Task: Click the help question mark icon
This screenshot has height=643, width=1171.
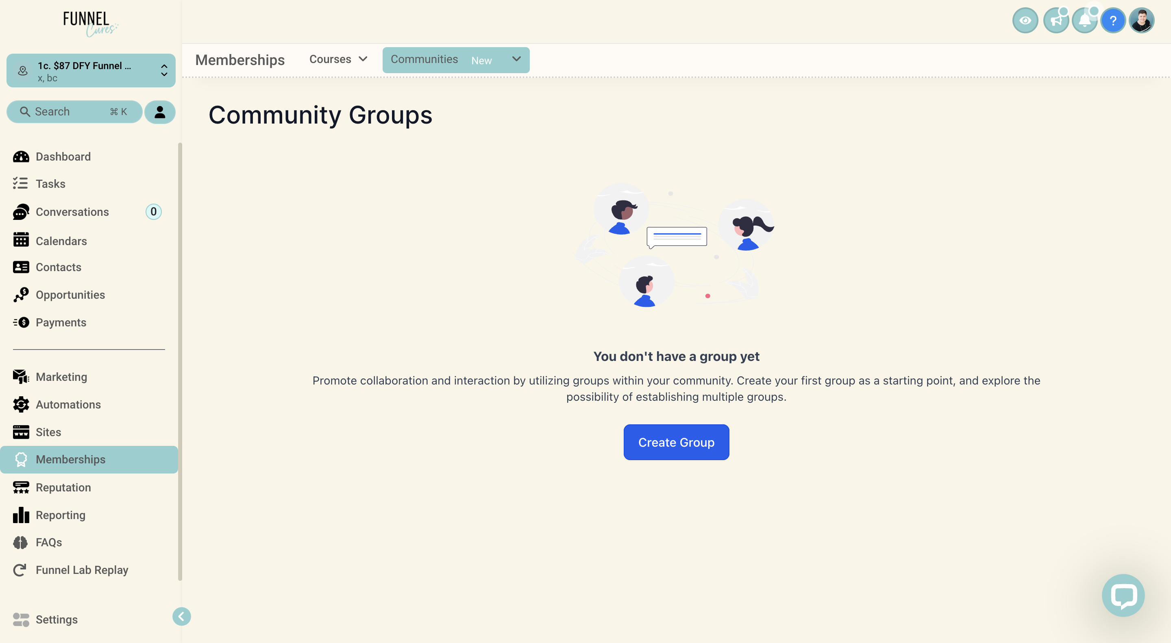Action: (1113, 21)
